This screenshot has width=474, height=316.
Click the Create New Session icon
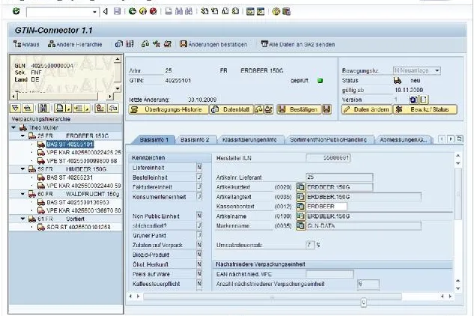[x=250, y=11]
